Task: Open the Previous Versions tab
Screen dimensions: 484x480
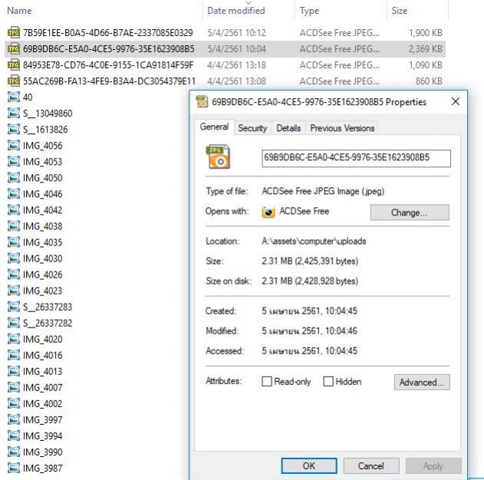Action: [342, 128]
